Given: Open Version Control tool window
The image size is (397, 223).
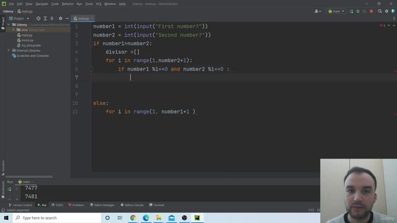Looking at the screenshot, I should [20, 205].
